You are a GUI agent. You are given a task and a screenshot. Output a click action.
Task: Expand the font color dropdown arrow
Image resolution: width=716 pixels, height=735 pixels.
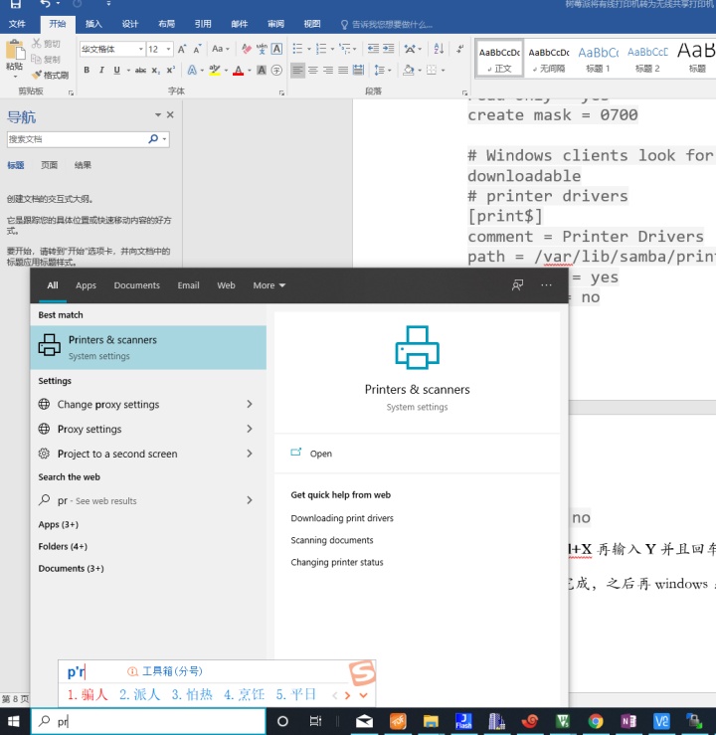pos(250,71)
